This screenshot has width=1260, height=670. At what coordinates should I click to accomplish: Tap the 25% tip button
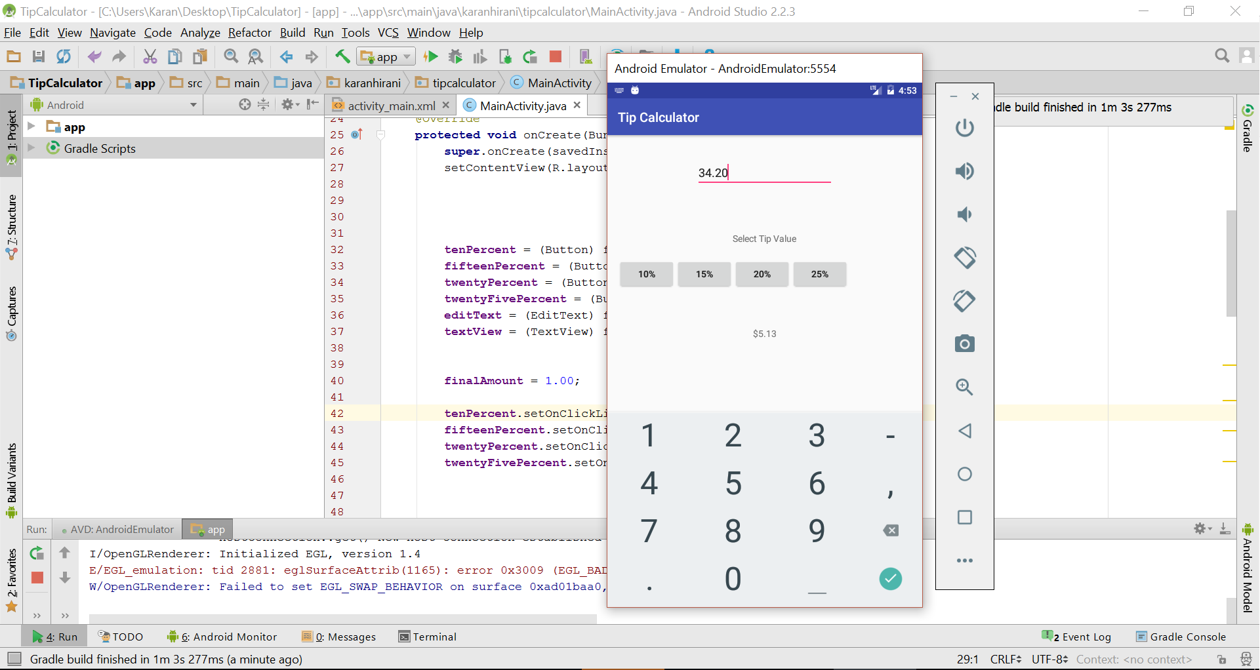(x=820, y=274)
